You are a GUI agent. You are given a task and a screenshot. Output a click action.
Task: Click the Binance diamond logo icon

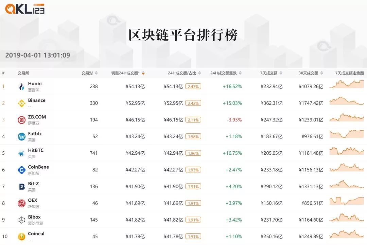coord(21,103)
